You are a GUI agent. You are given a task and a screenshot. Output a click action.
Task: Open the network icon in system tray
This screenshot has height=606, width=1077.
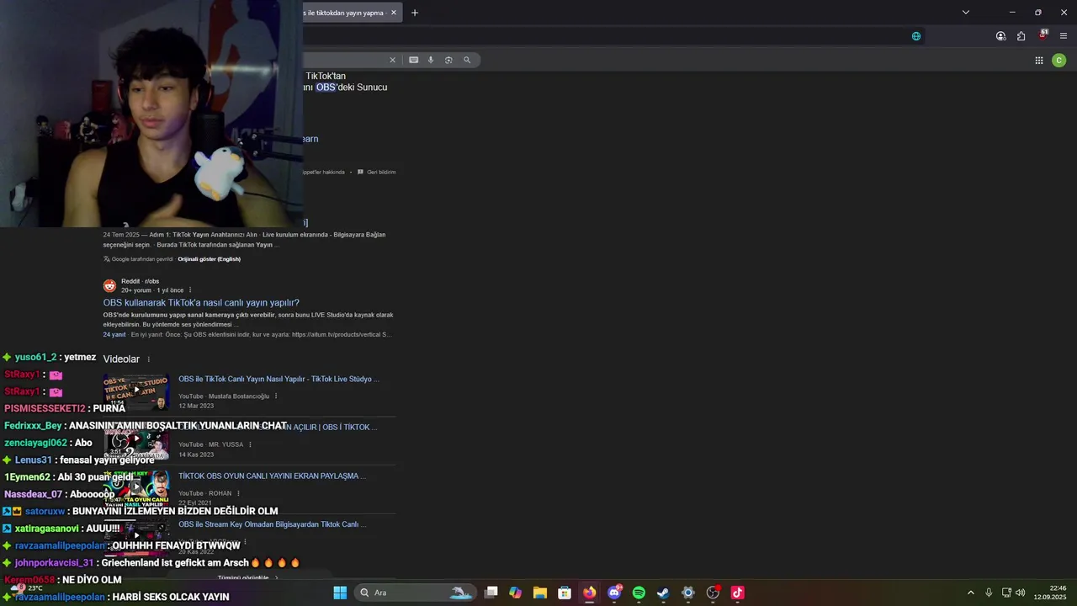coord(1006,593)
